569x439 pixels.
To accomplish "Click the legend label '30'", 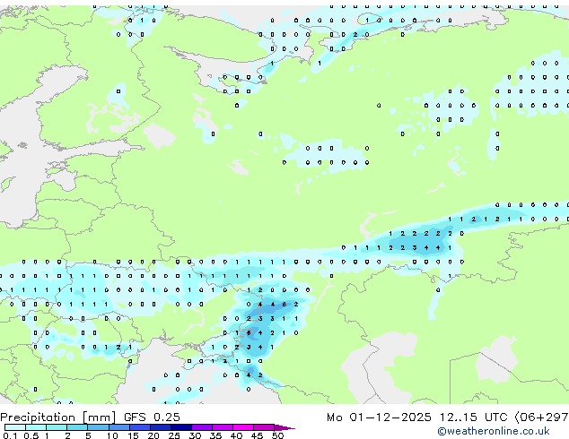I will 195,435.
